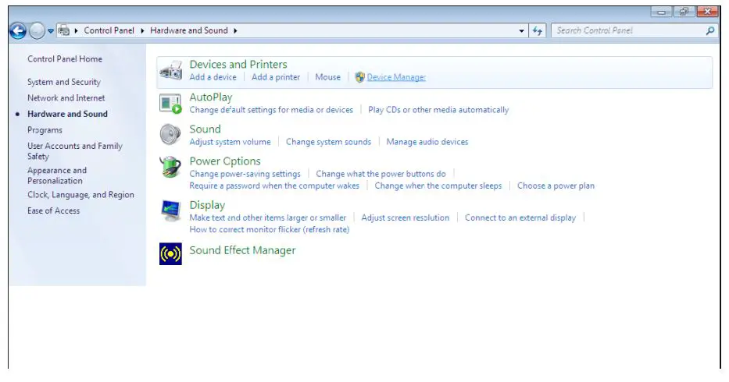This screenshot has height=382, width=729.
Task: Click the address bar field
Action: click(x=292, y=30)
